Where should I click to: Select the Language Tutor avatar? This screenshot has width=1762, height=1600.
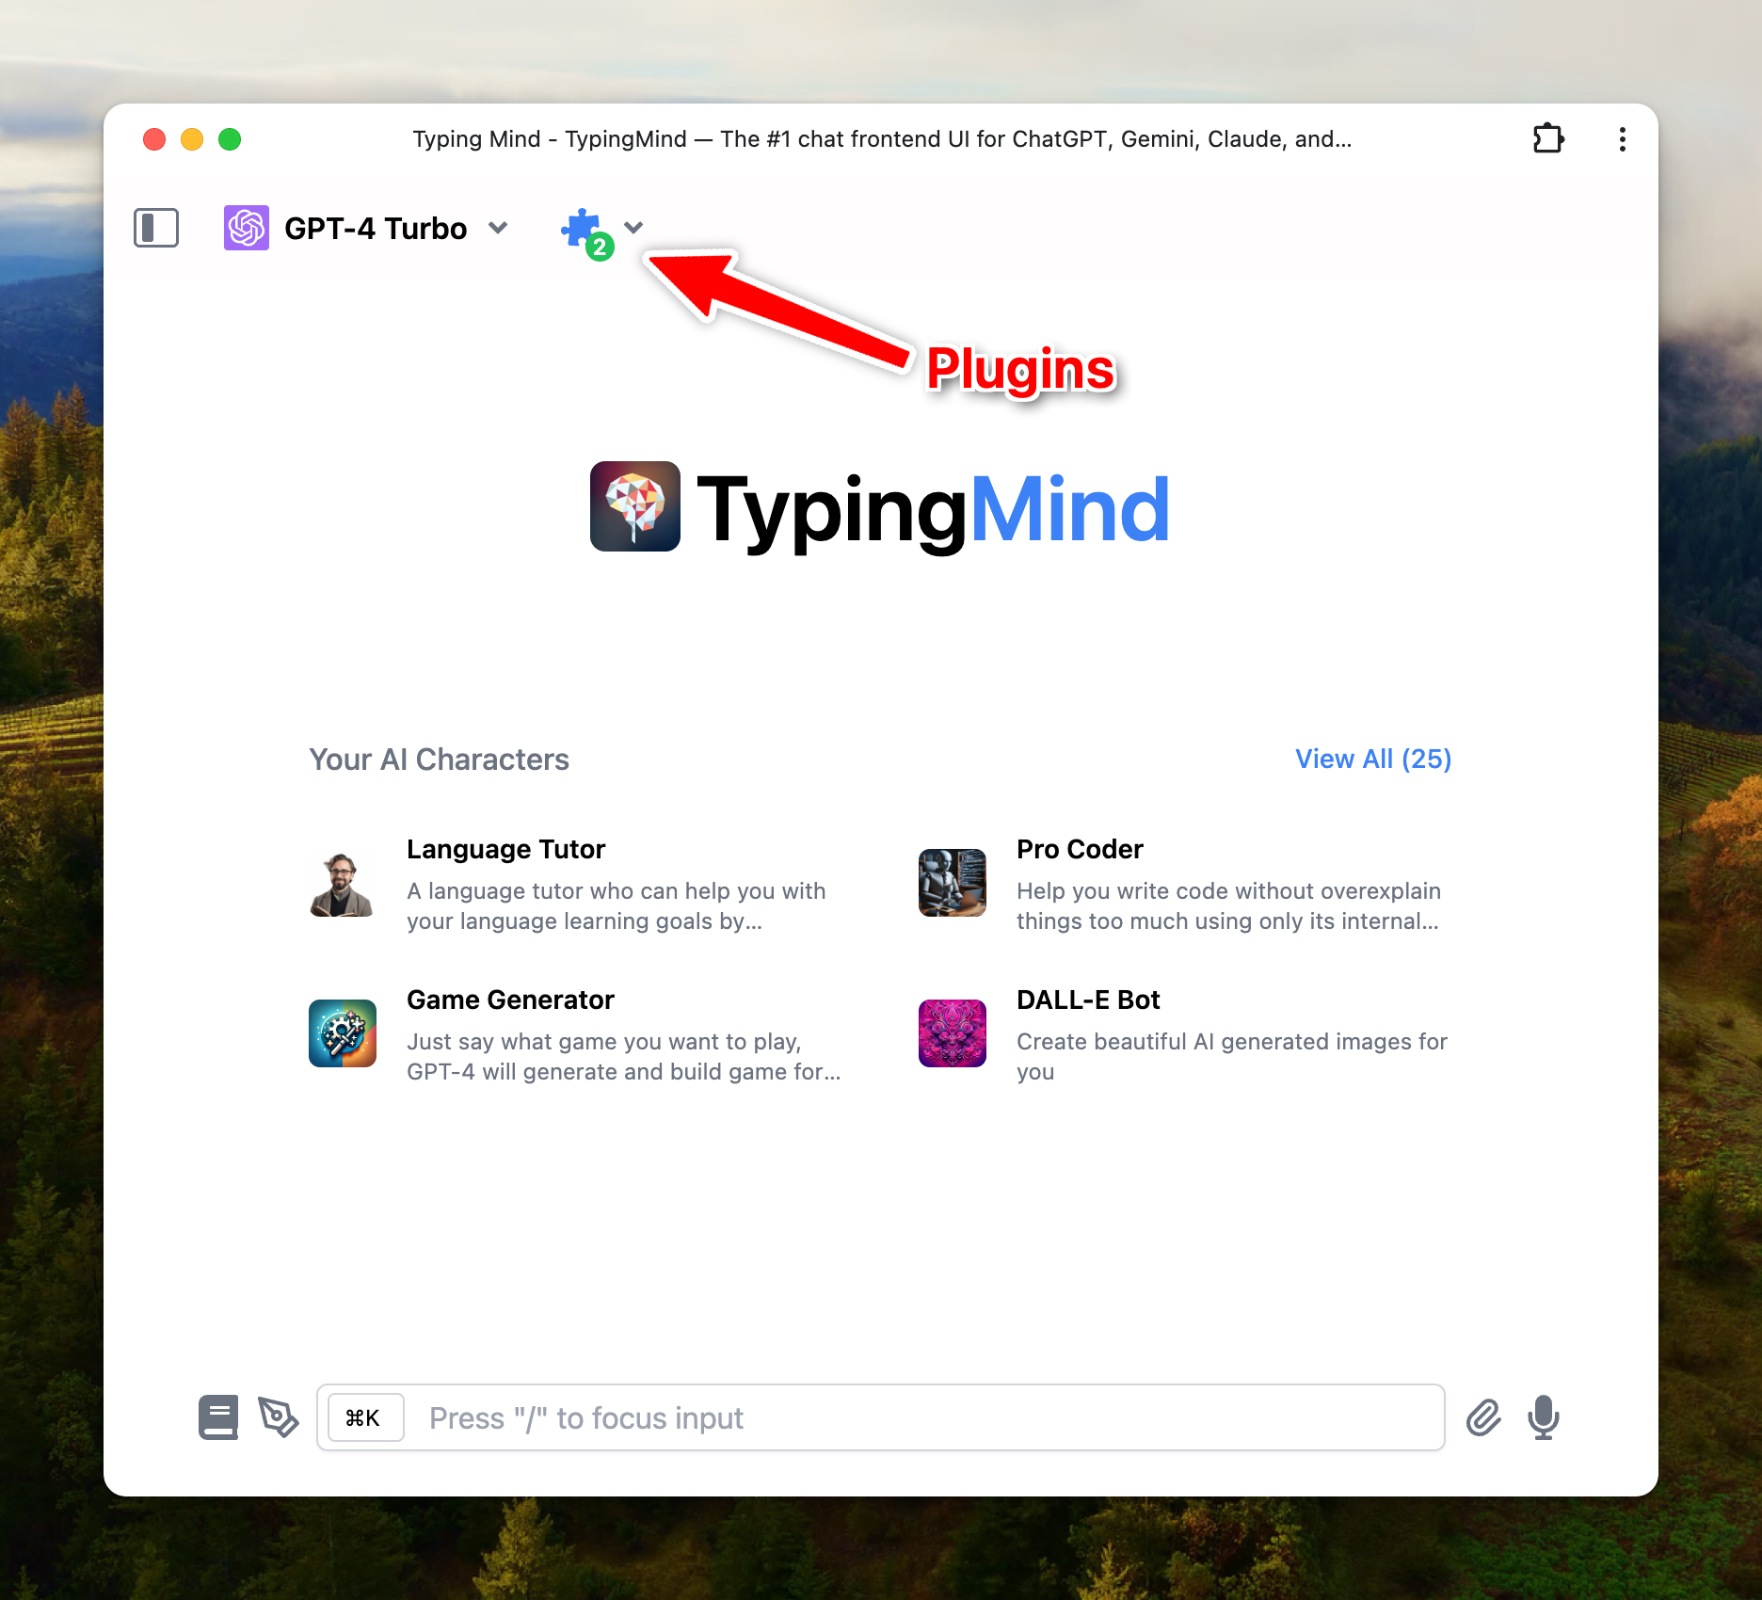point(343,883)
